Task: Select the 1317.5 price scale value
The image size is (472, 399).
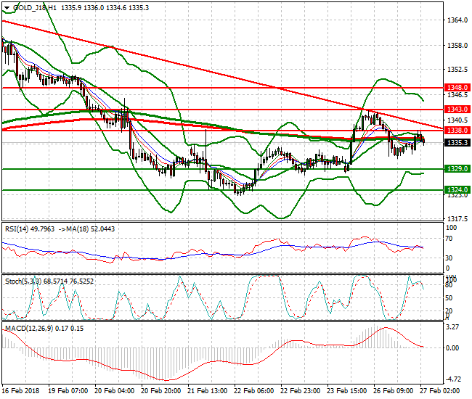Action: click(457, 218)
